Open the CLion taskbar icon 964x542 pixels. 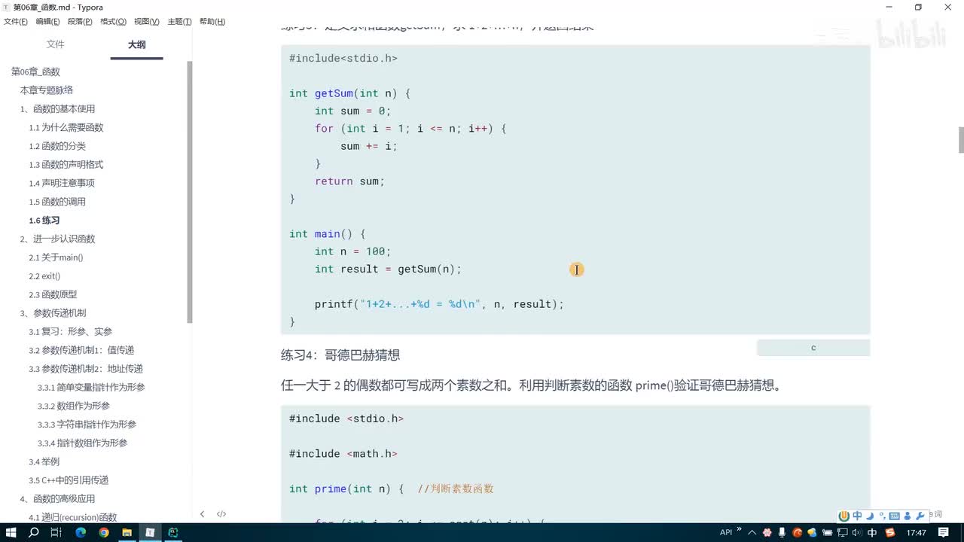(173, 532)
